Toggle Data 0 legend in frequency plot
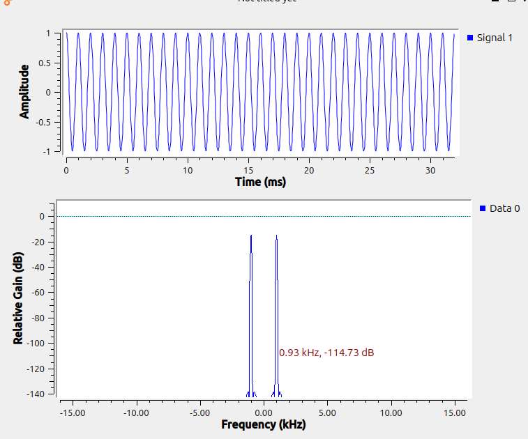This screenshot has width=528, height=439. [x=499, y=208]
